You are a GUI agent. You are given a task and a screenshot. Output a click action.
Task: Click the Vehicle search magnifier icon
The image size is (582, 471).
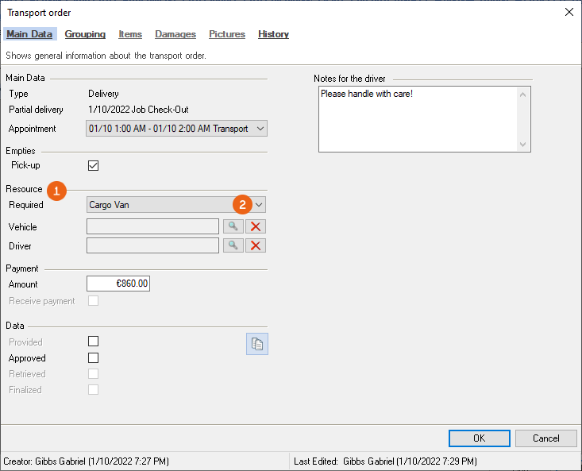click(233, 226)
